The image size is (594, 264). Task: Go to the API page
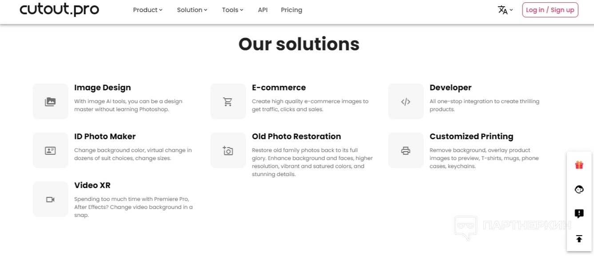tap(263, 10)
